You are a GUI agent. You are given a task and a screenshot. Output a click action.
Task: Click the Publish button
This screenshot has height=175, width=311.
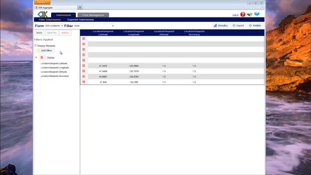point(255,26)
